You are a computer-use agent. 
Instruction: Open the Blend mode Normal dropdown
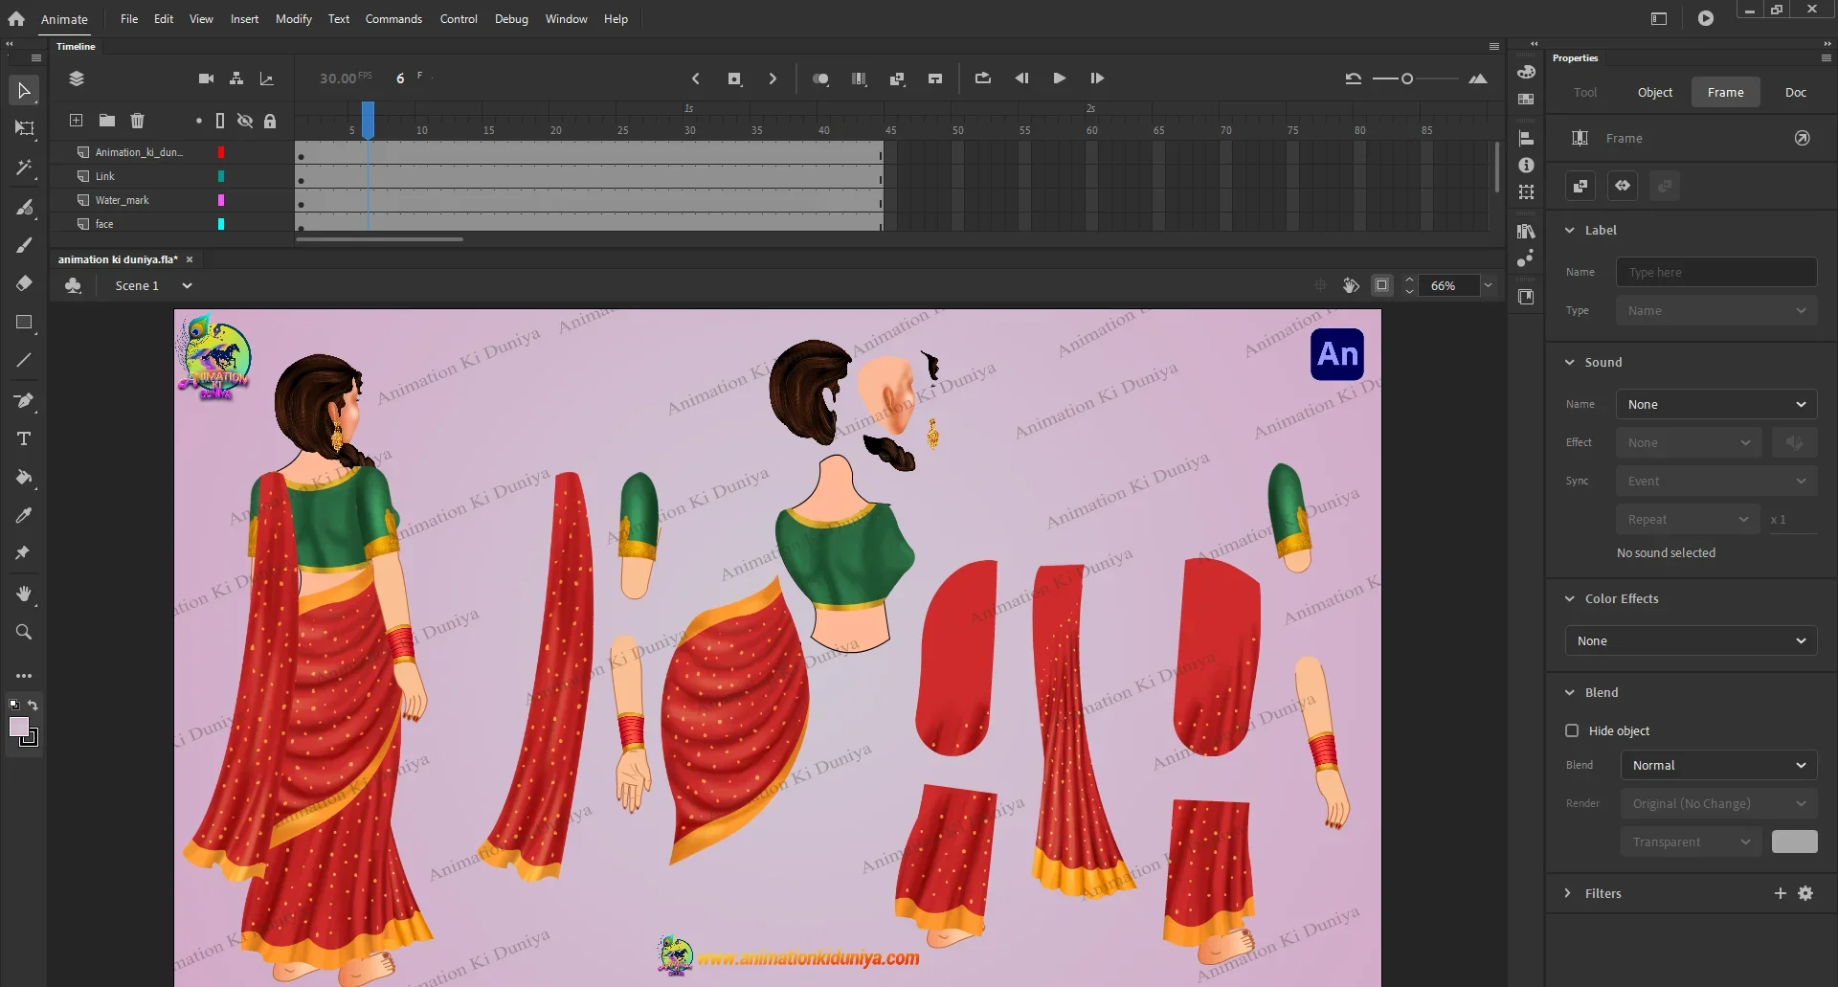pyautogui.click(x=1718, y=765)
